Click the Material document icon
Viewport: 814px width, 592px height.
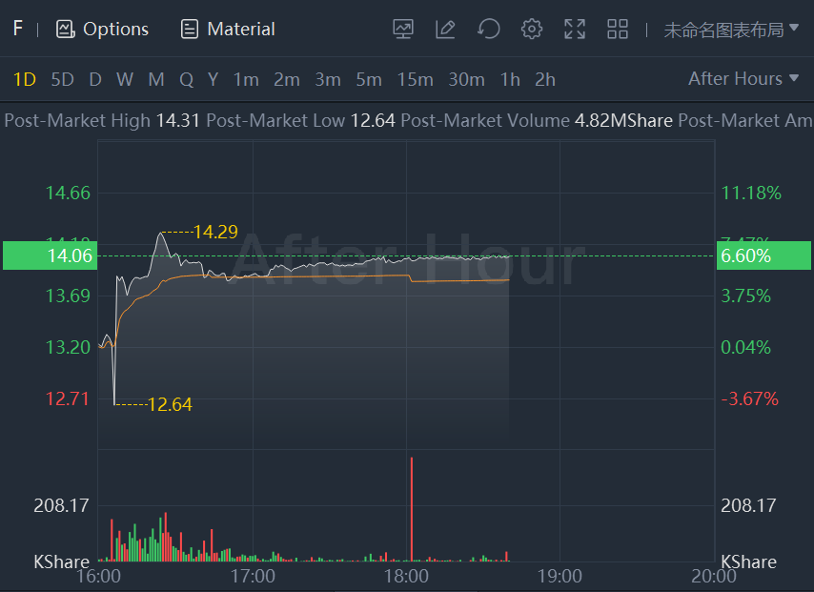(x=190, y=30)
